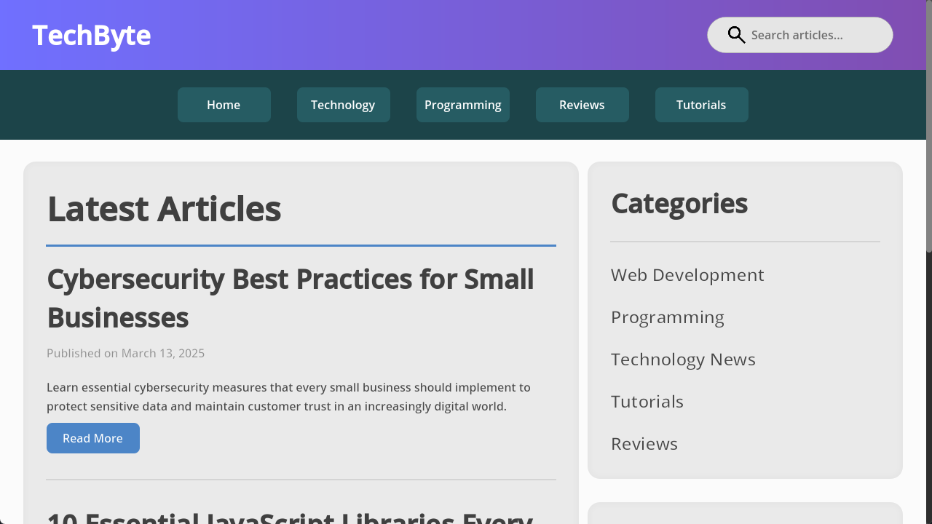Click the magnifying glass search icon

click(736, 35)
